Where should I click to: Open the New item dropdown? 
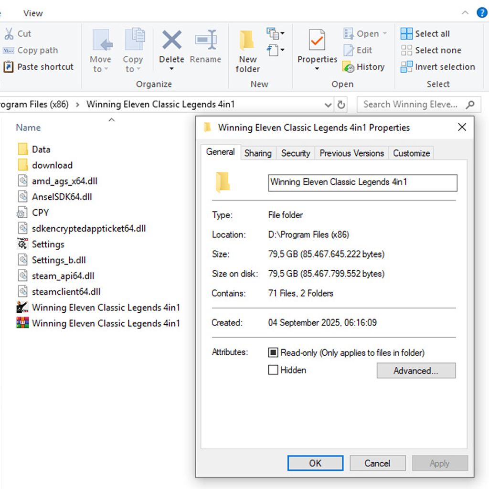coord(276,33)
